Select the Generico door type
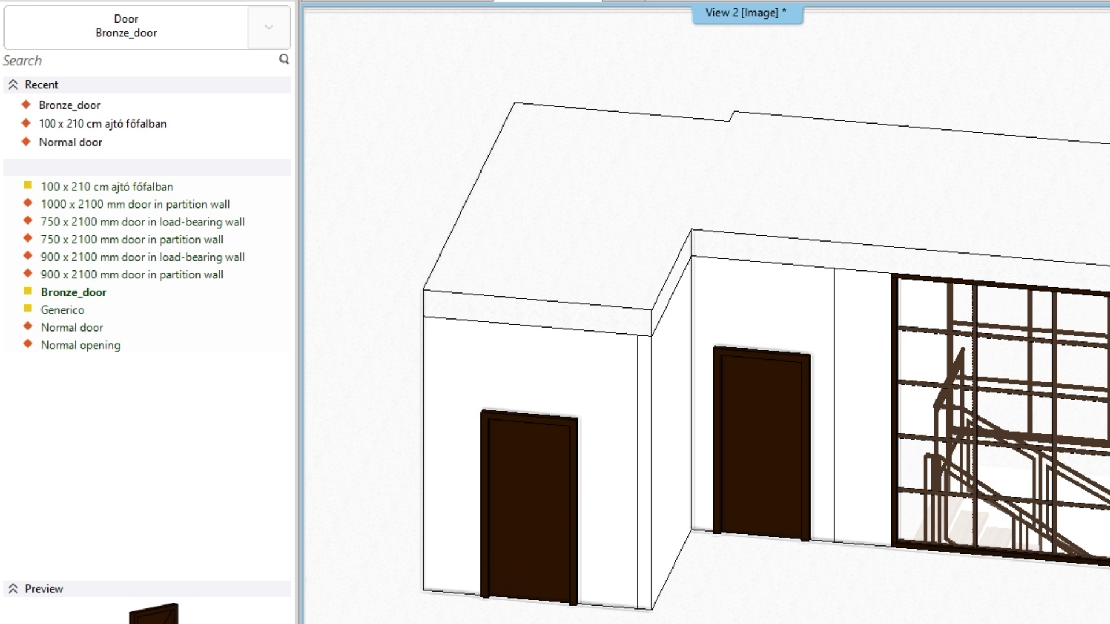Screen dimensions: 1110x624 tap(62, 310)
